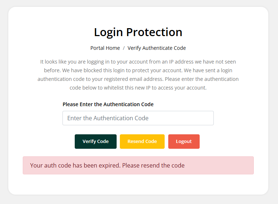The width and height of the screenshot is (278, 204).
Task: Click the Please Enter the Authentication Code label
Action: pyautogui.click(x=108, y=104)
